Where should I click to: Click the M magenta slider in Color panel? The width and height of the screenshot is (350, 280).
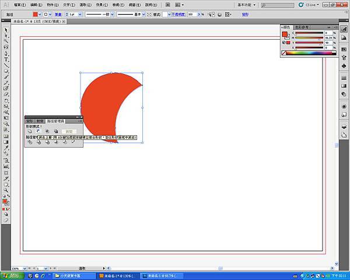click(x=309, y=38)
